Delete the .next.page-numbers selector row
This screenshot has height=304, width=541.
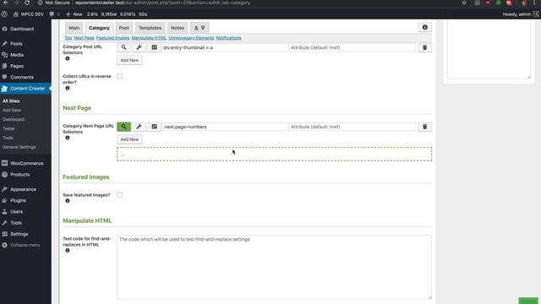coord(424,127)
